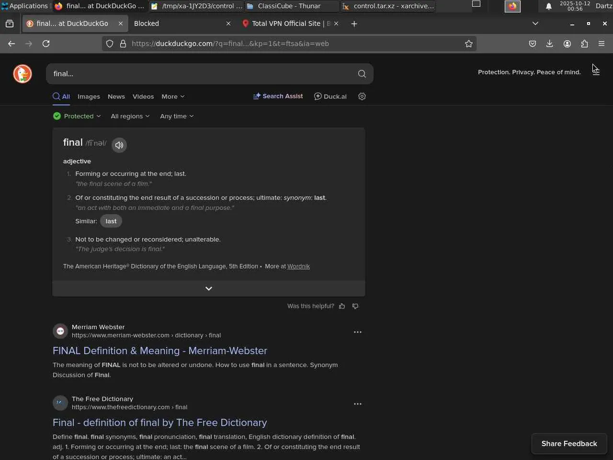Switch to Videos results
This screenshot has width=613, height=460.
143,96
